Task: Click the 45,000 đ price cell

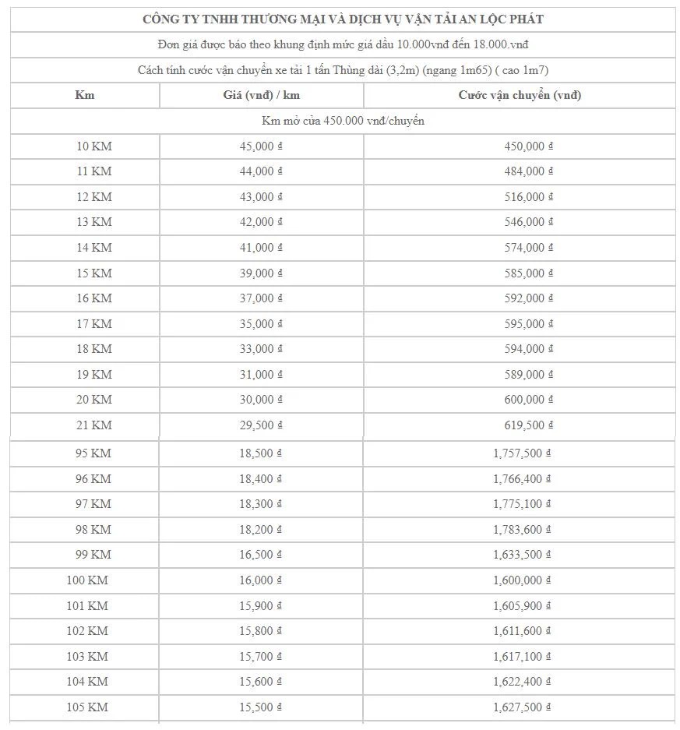Action: (261, 146)
